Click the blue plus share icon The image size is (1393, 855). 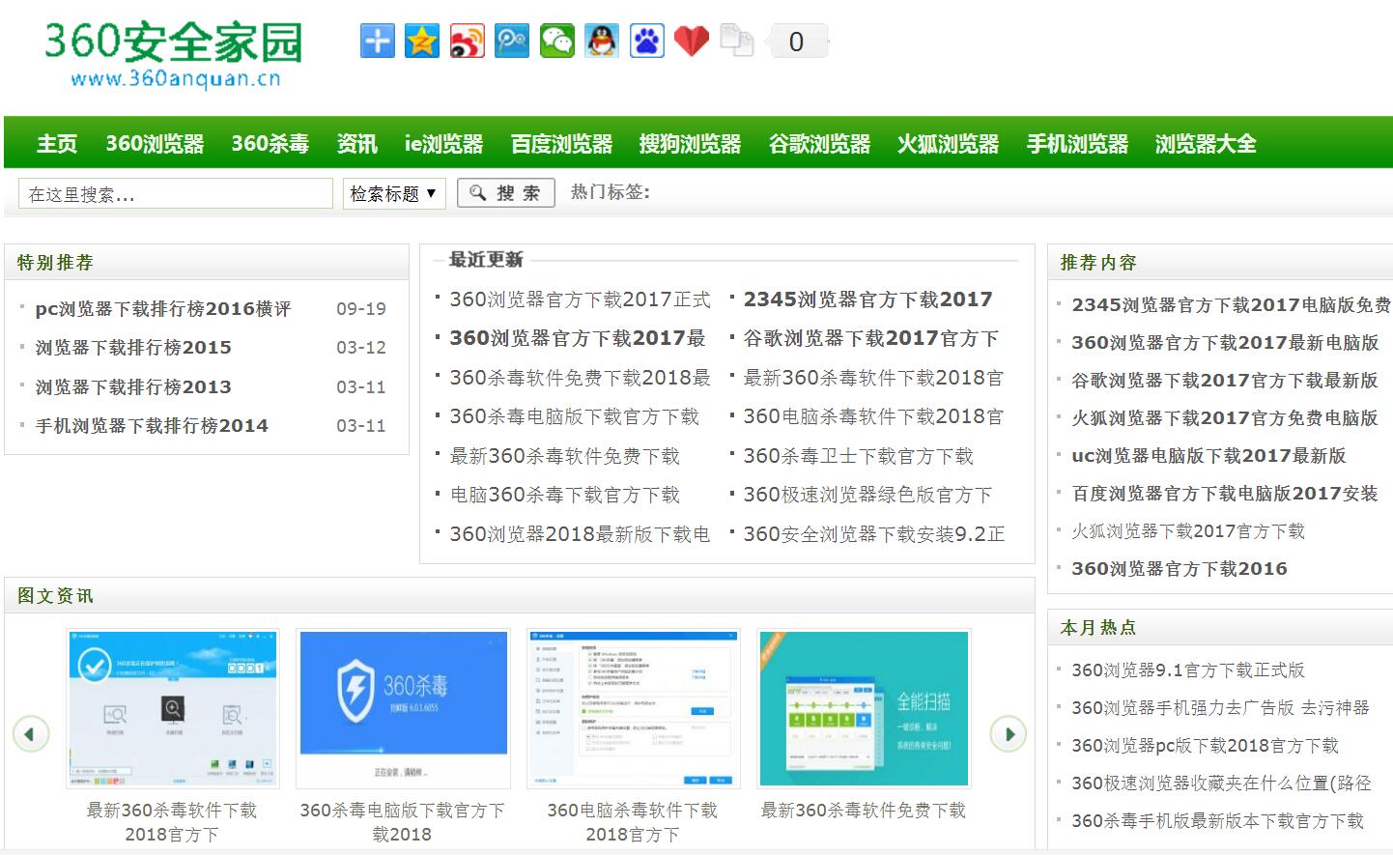378,42
